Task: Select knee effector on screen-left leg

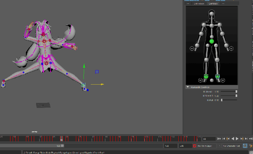Action: (207, 60)
